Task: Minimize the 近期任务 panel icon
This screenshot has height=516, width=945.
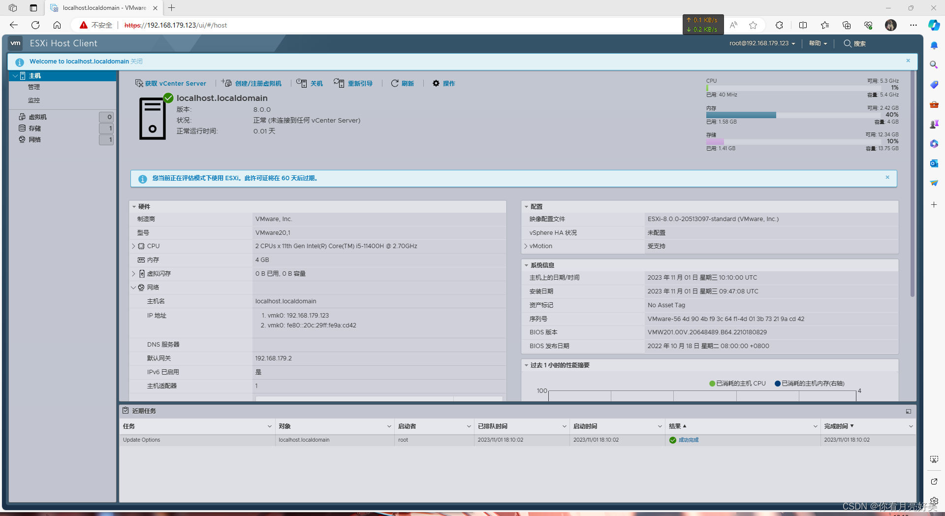Action: pos(909,412)
